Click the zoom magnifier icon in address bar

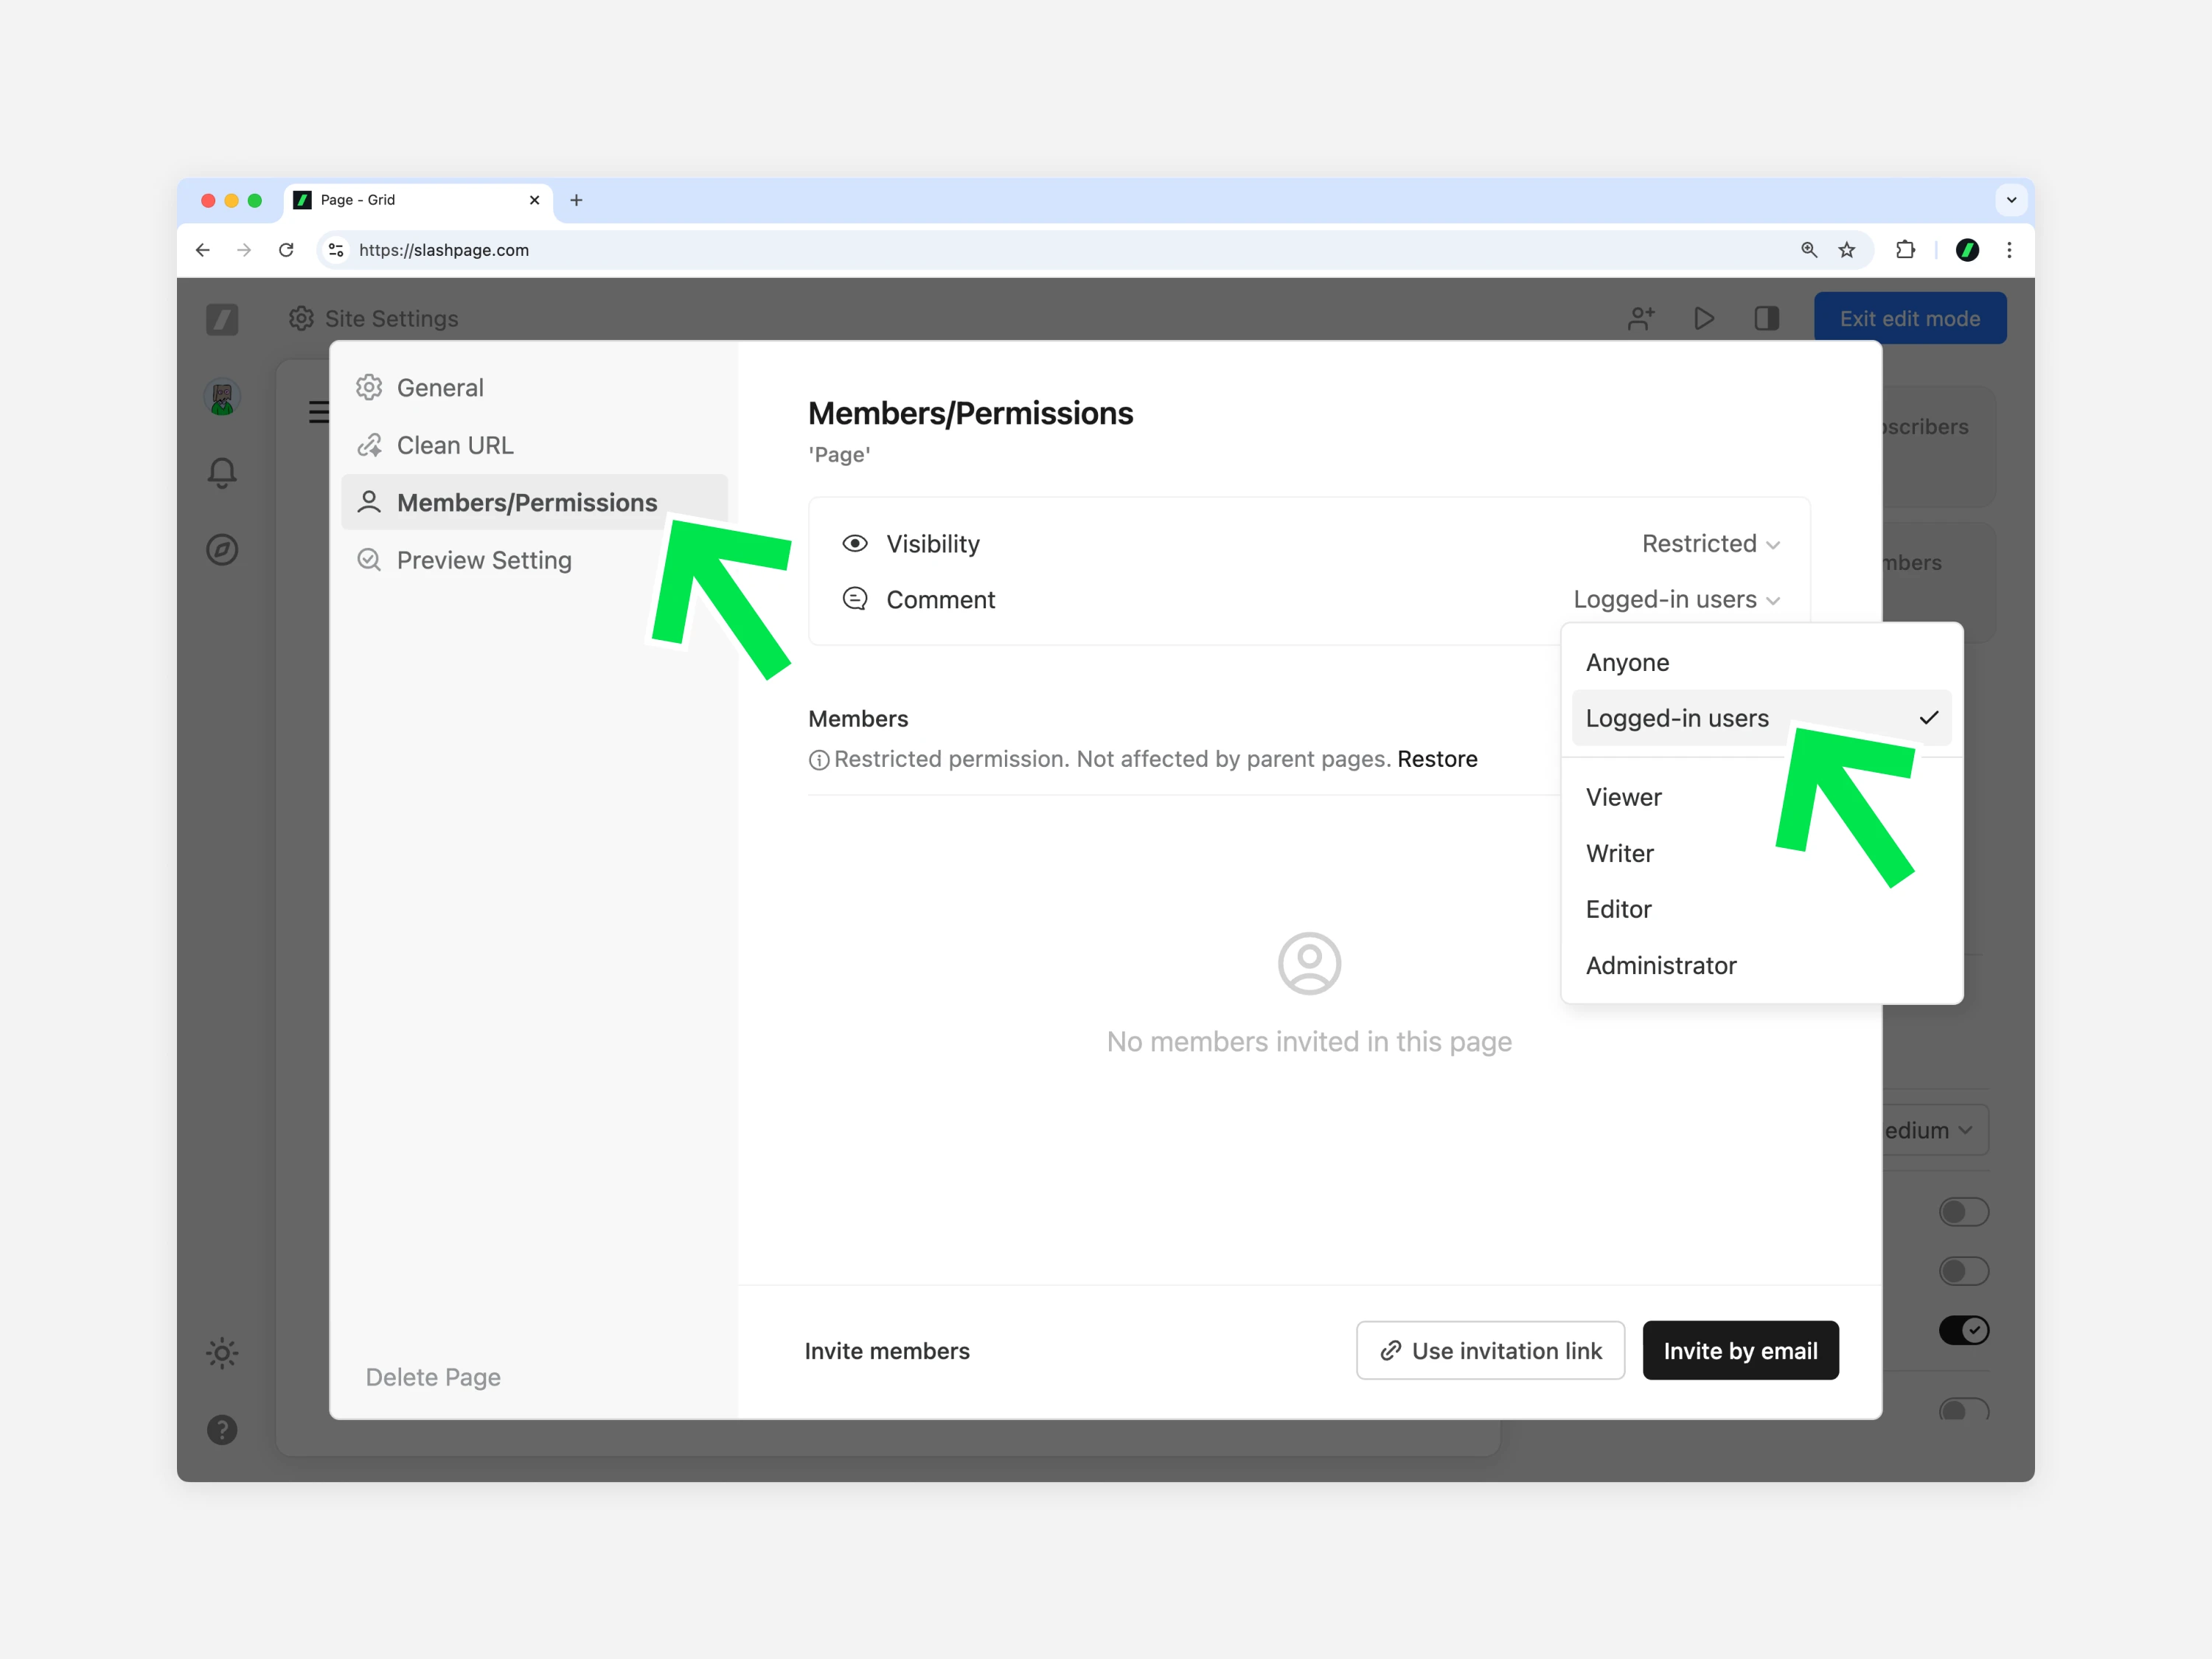click(1809, 250)
